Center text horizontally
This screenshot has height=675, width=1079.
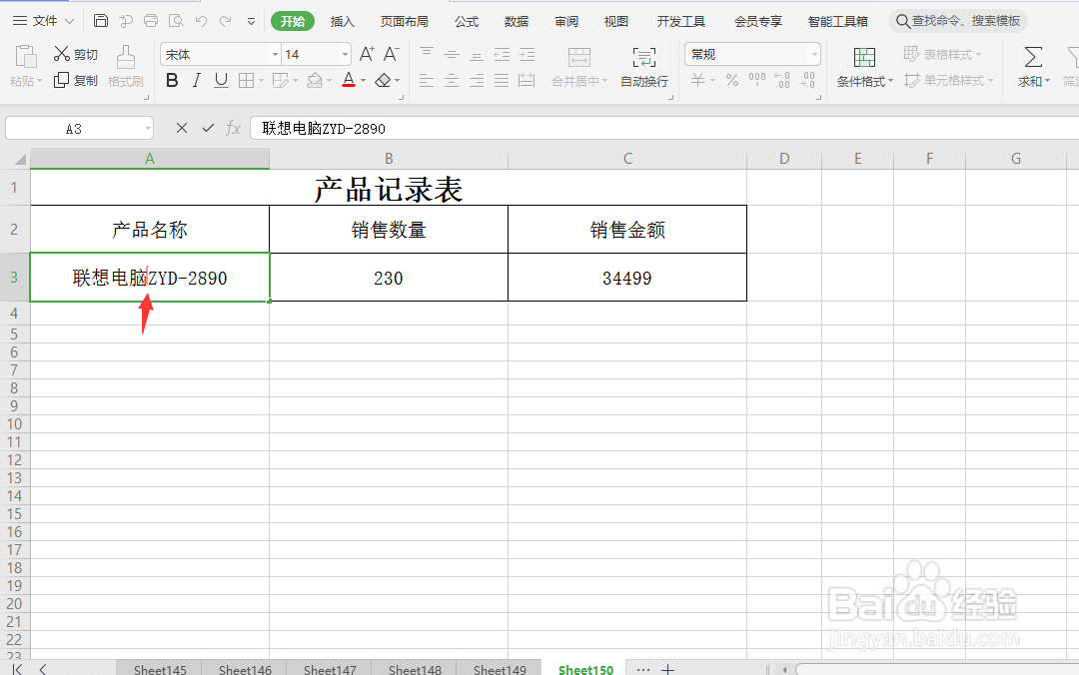tap(452, 81)
